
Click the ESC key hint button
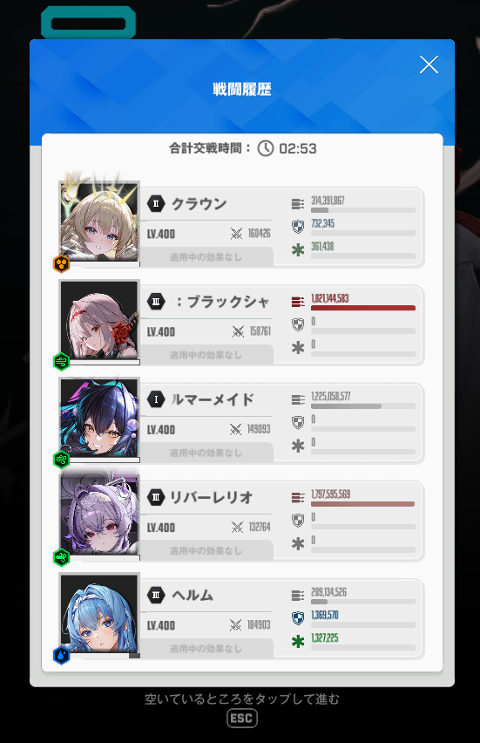tap(242, 719)
